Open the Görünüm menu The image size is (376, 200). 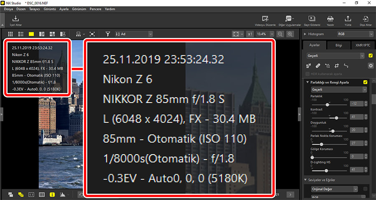point(79,9)
